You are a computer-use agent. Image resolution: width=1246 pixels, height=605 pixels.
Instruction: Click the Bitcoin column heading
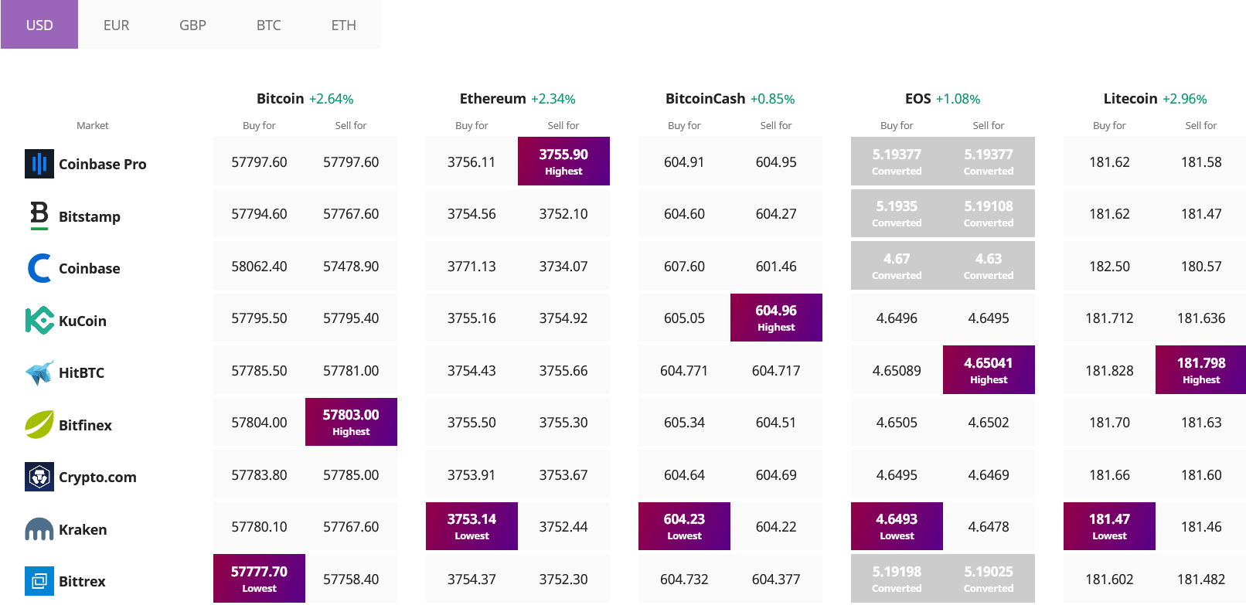280,98
